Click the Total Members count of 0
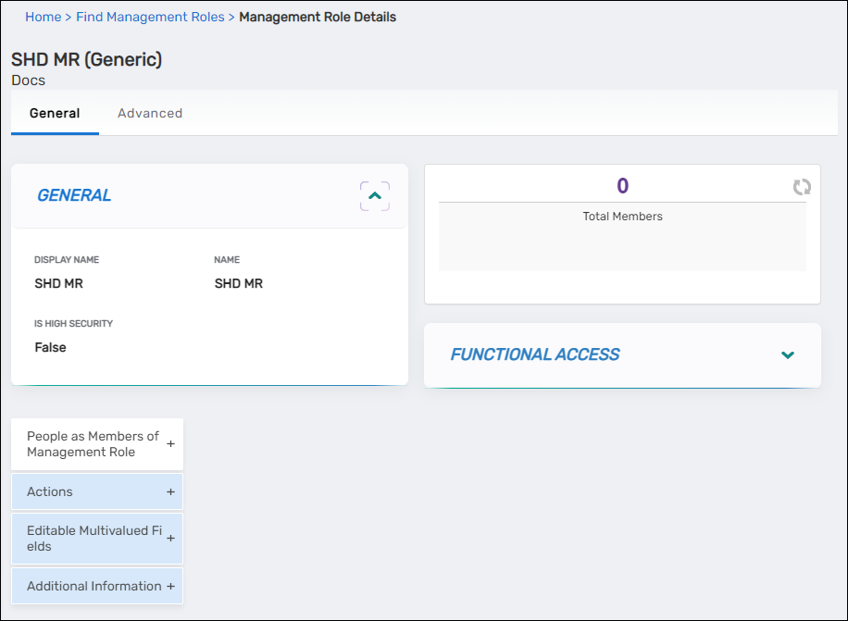Image resolution: width=848 pixels, height=621 pixels. 622,186
